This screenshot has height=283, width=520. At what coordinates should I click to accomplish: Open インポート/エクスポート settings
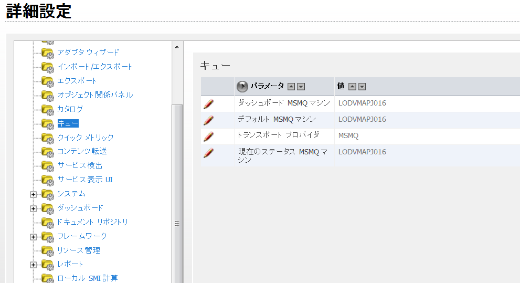point(95,67)
